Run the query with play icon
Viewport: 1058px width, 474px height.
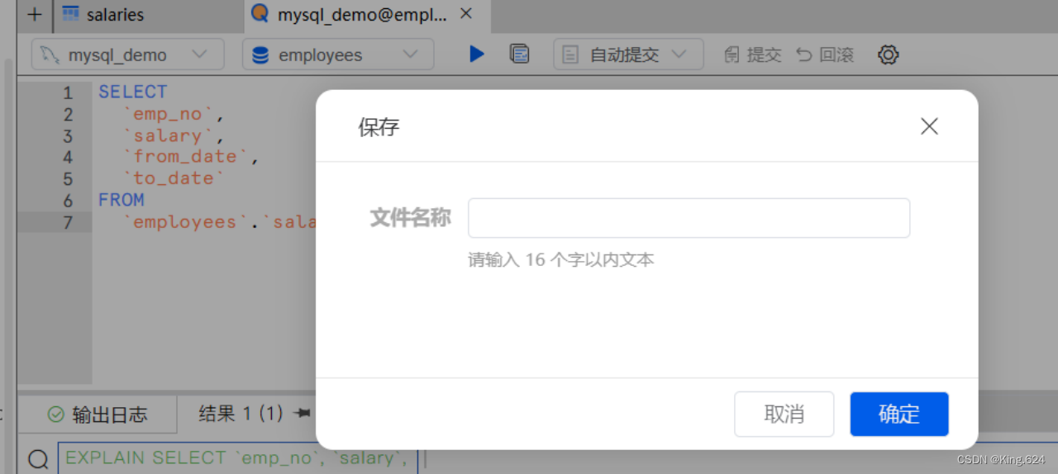477,55
